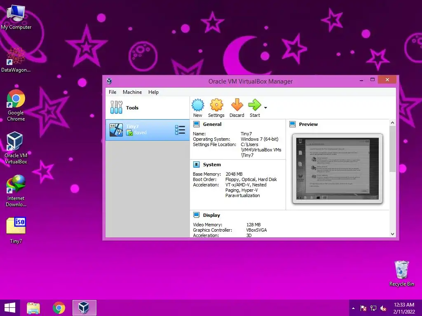The image size is (422, 316).
Task: Click 'Floppy, Optical, Hard Disk' boot order
Action: coord(251,179)
